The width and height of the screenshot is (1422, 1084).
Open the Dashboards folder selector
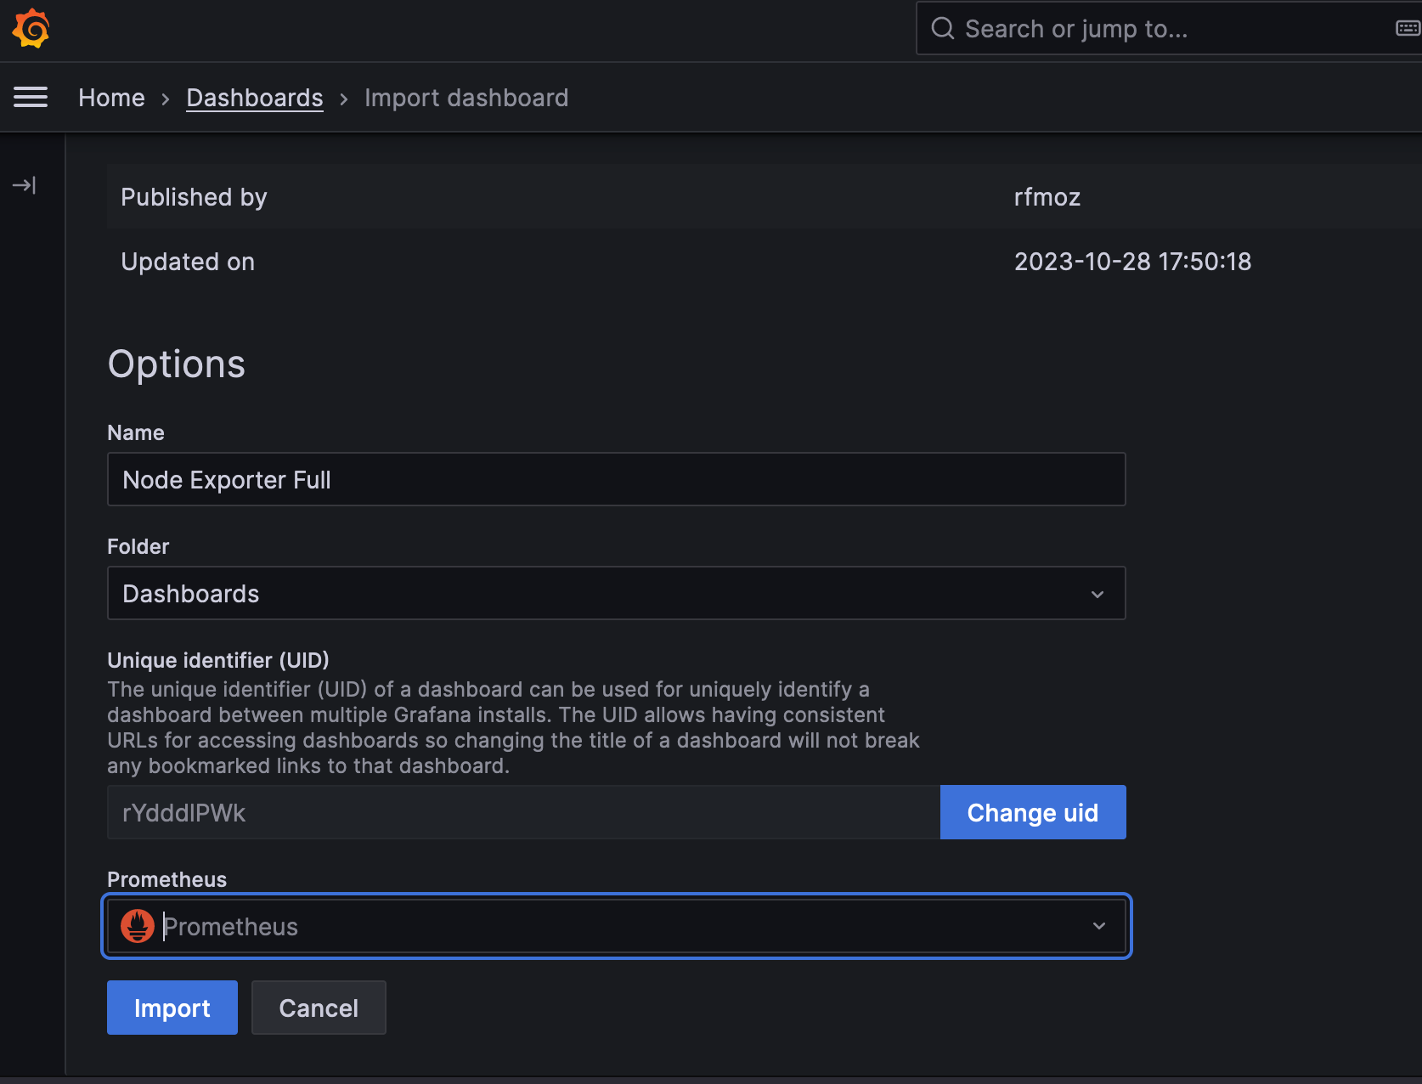(x=595, y=594)
